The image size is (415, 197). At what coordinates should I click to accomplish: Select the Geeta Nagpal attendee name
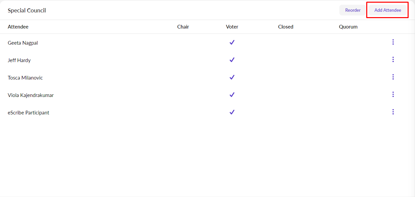[23, 43]
